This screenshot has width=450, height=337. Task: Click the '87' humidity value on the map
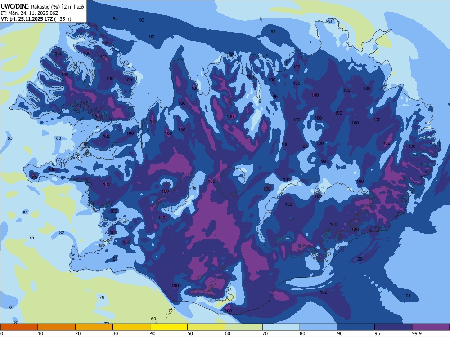tap(12, 307)
